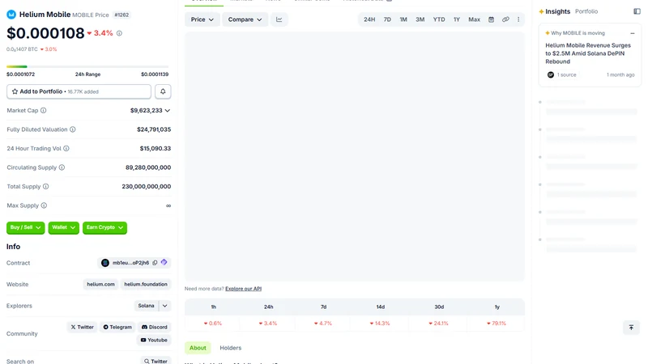The height and width of the screenshot is (364, 648).
Task: Select the 24H chart range
Action: tap(369, 19)
